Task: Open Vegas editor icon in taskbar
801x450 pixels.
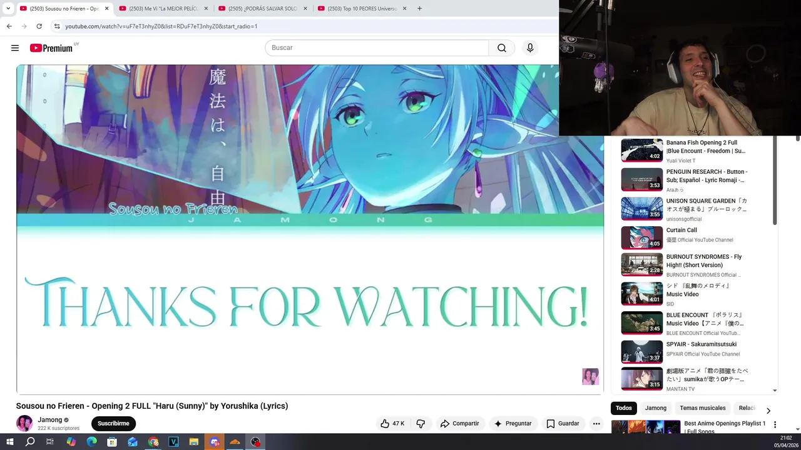Action: [173, 442]
